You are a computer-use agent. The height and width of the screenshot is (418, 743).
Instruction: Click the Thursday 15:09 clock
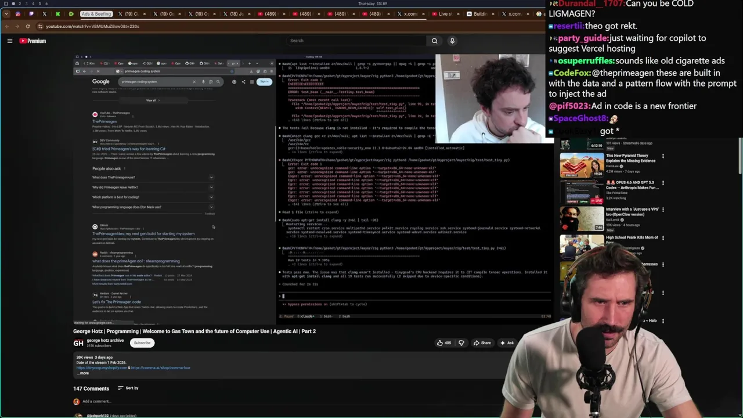click(x=373, y=3)
